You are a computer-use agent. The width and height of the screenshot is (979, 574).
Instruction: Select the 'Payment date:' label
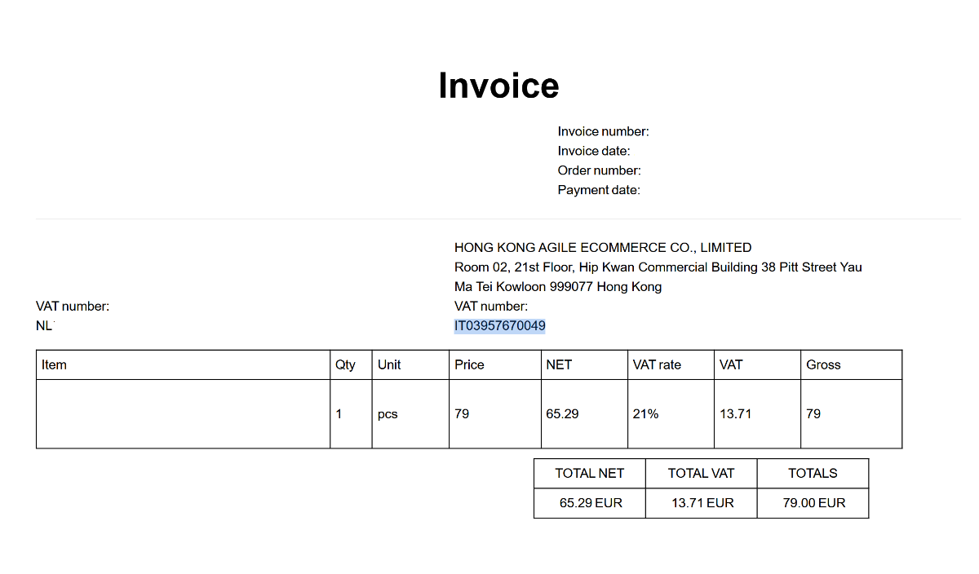pos(599,190)
